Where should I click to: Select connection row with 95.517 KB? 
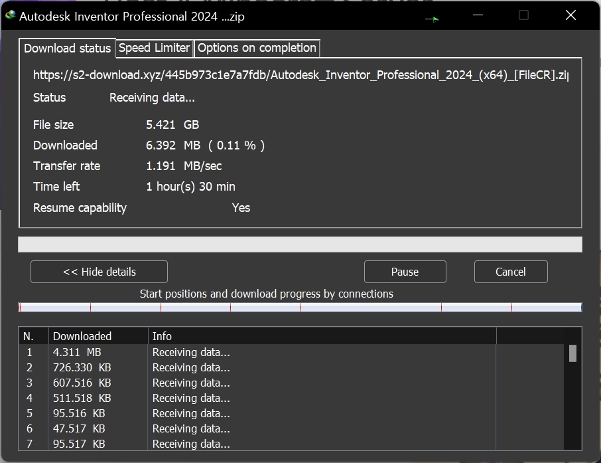(291, 444)
